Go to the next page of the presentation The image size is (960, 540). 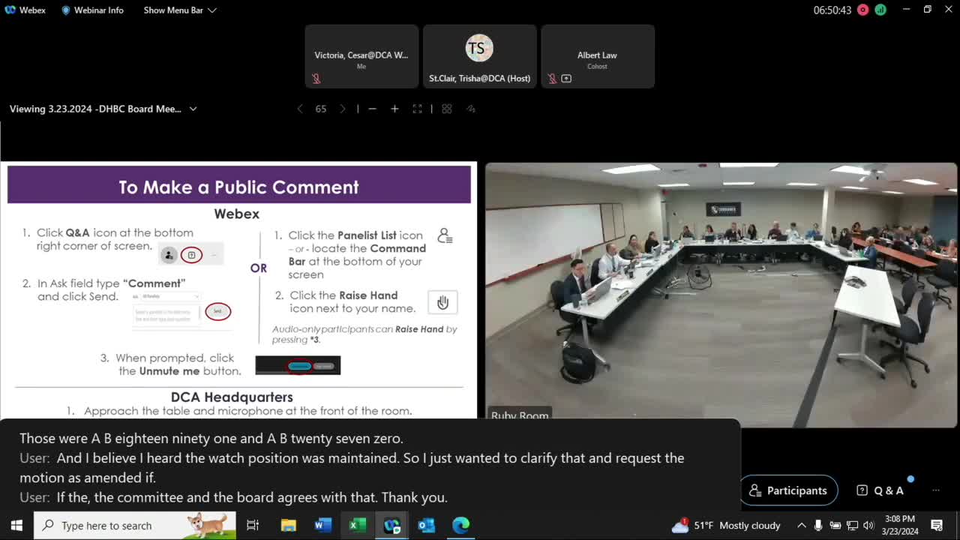point(343,109)
